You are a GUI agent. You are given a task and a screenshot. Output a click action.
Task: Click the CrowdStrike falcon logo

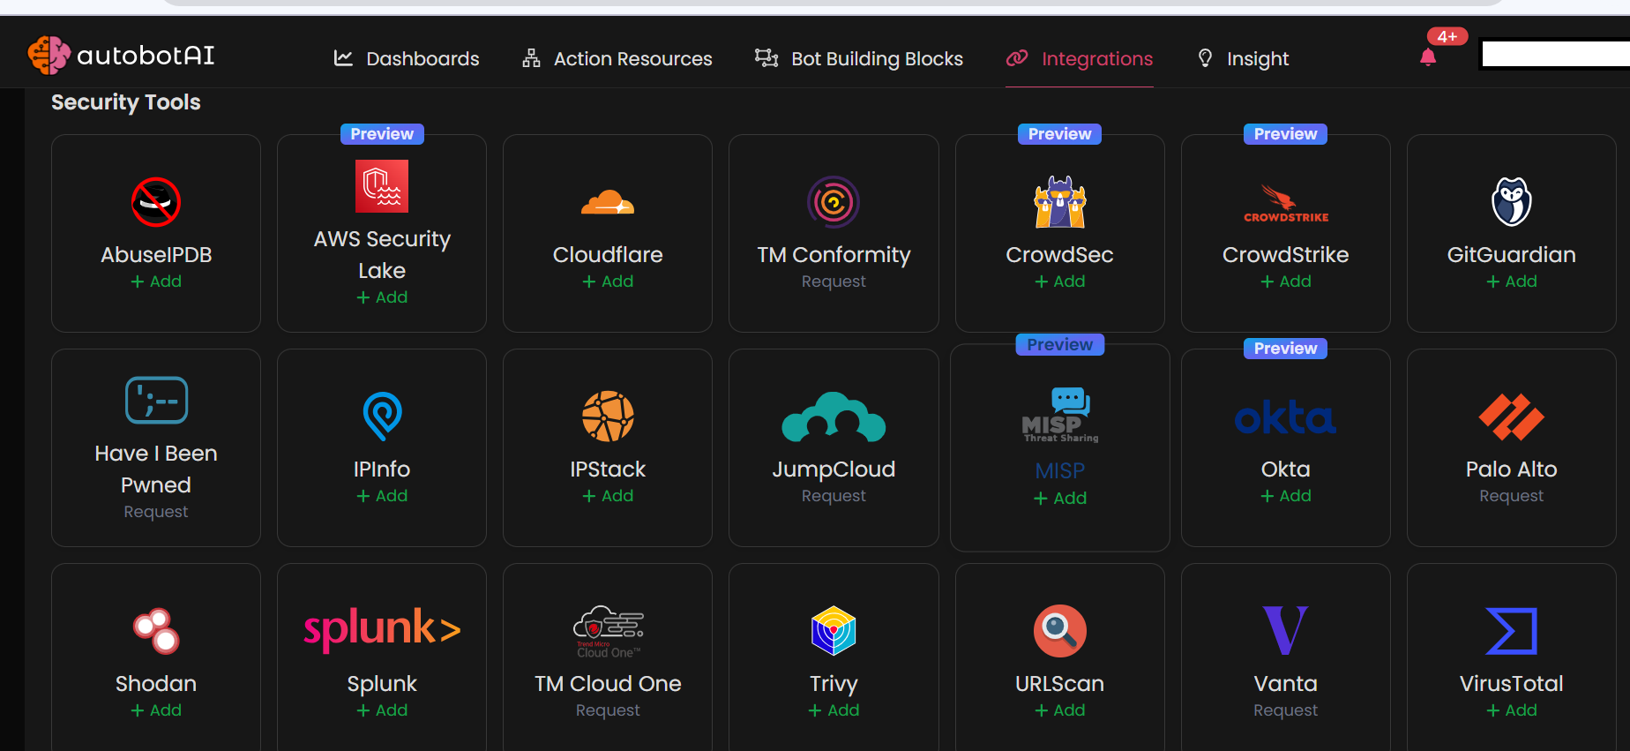point(1286,203)
